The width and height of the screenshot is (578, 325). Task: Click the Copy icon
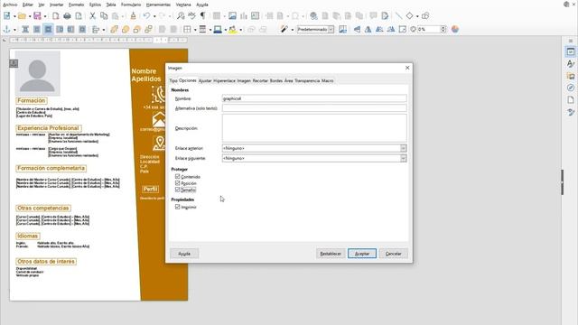coord(104,16)
